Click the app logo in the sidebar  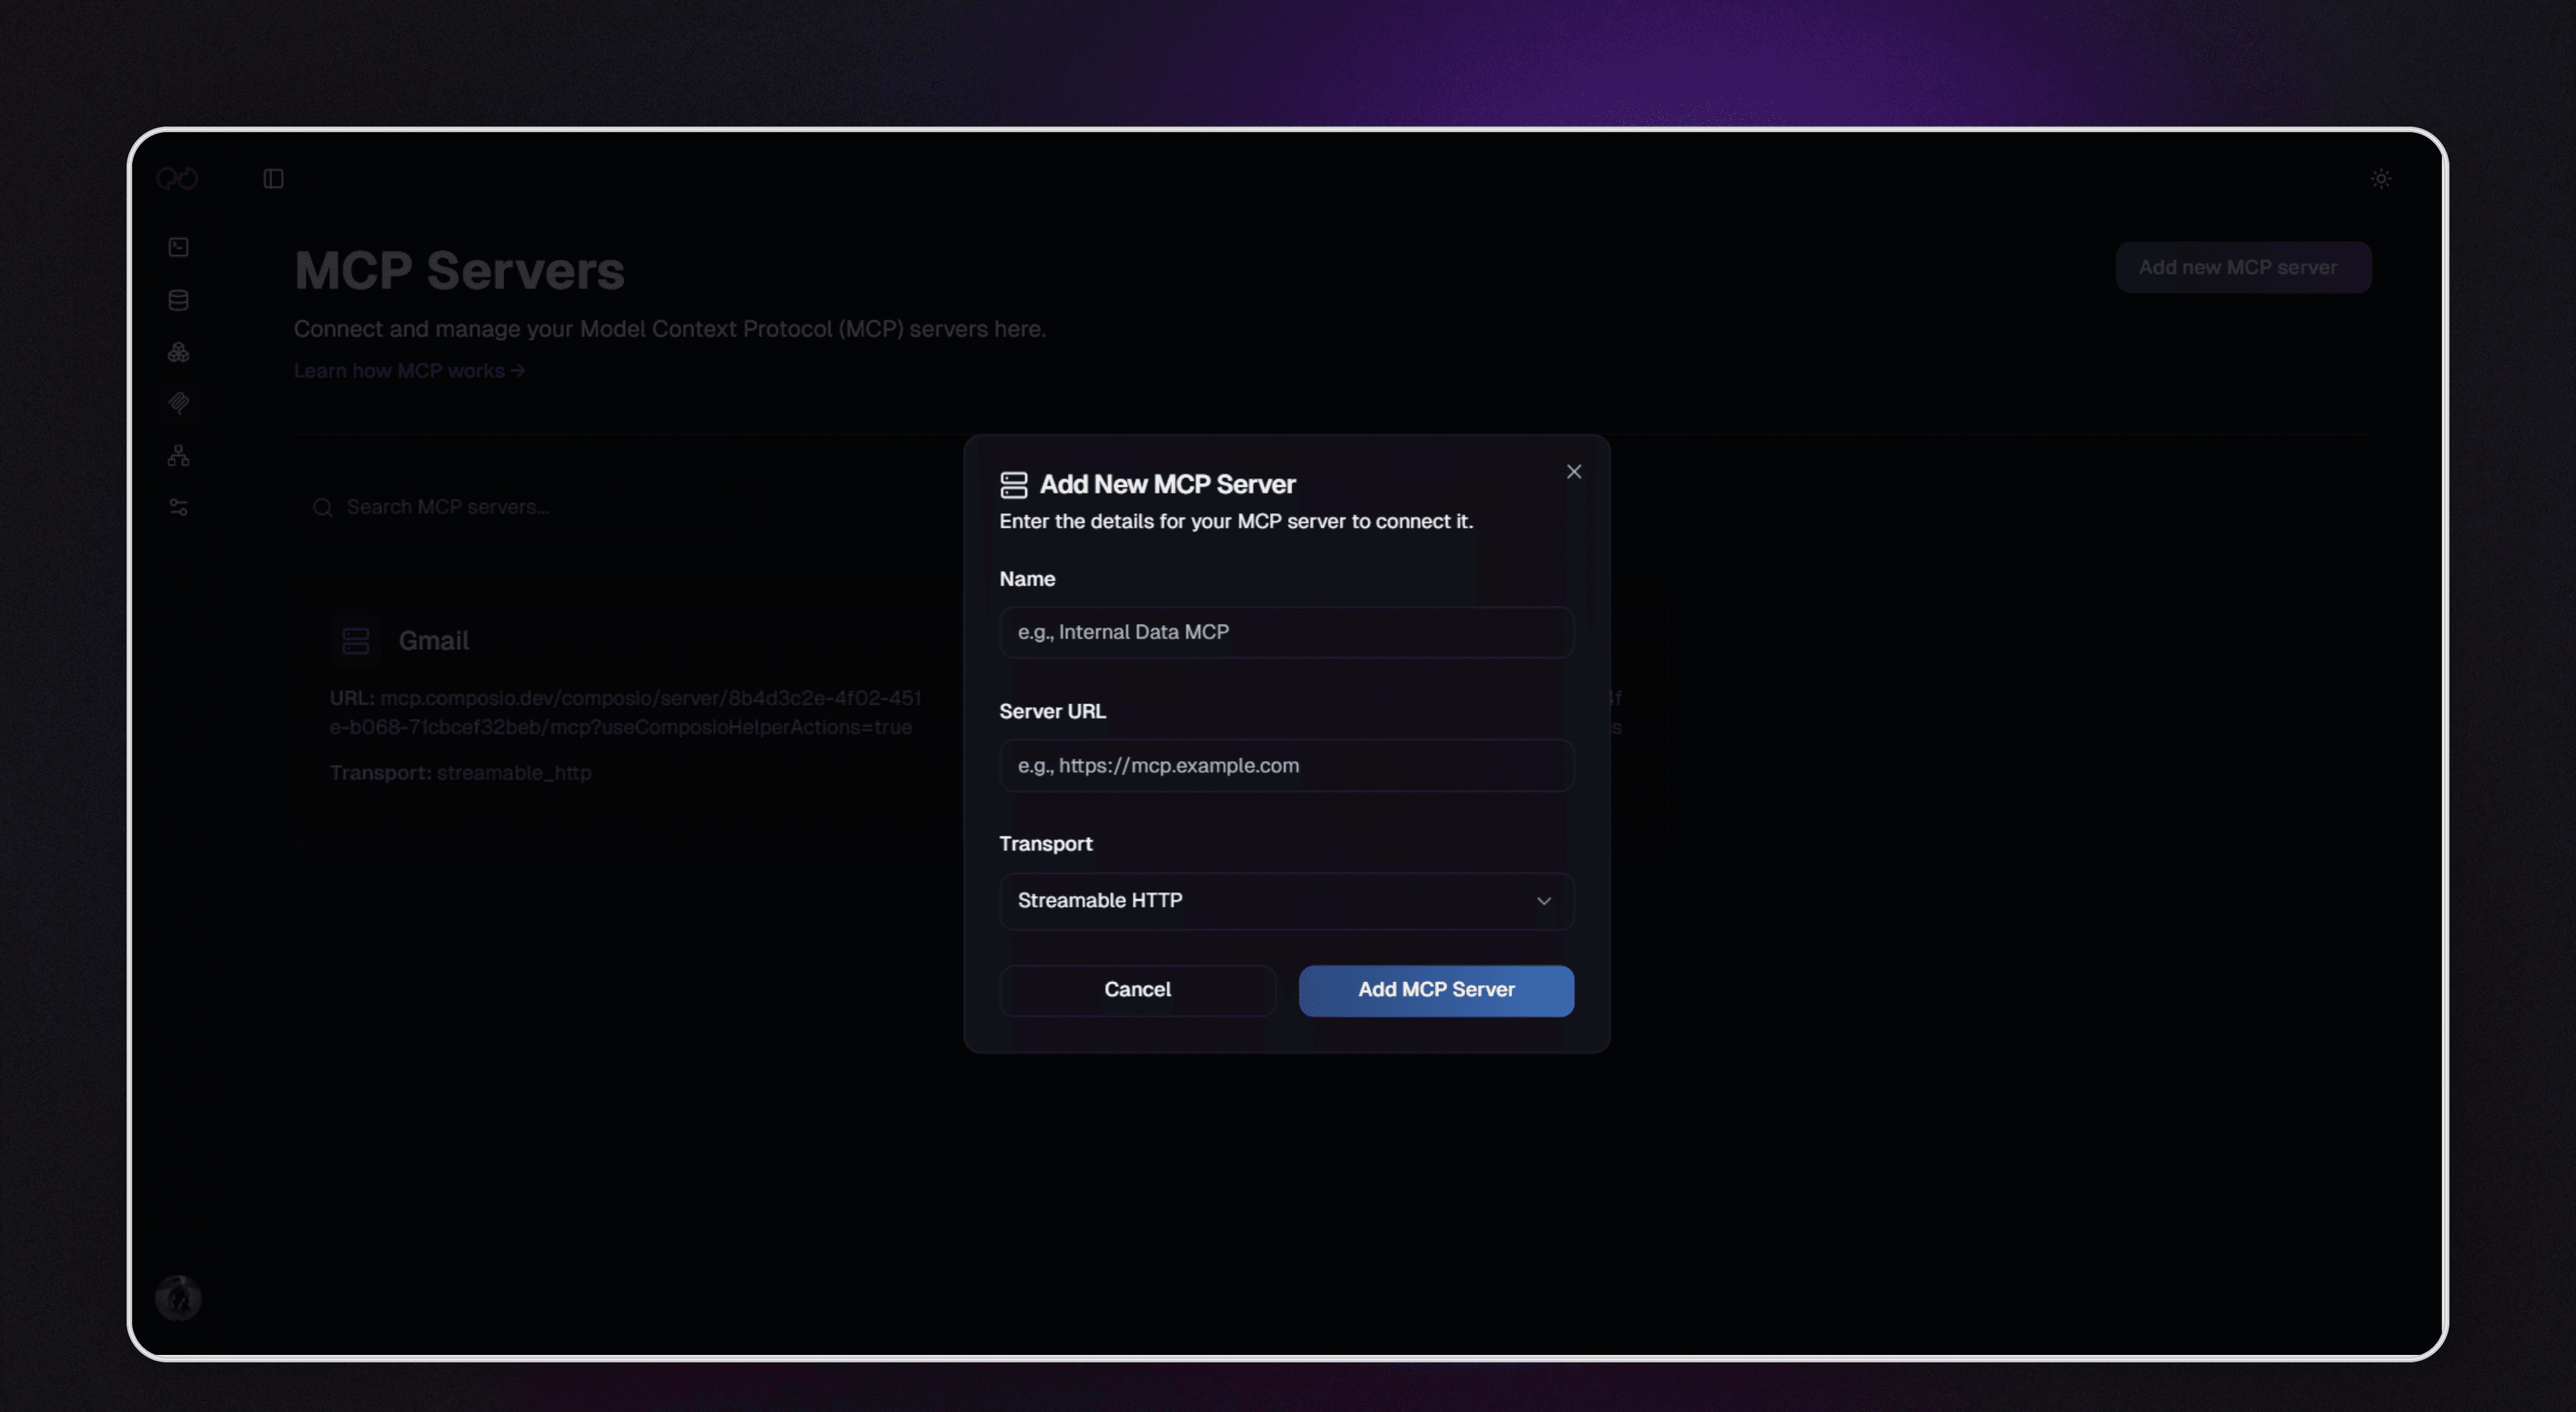178,179
